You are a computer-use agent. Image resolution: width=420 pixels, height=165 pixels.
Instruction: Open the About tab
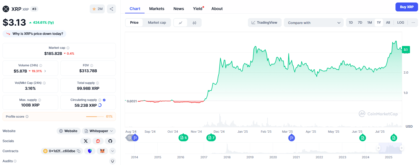pyautogui.click(x=217, y=9)
